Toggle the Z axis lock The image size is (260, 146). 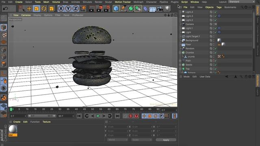click(x=76, y=9)
